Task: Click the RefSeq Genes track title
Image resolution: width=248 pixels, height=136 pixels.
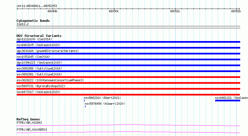Action: tap(28, 119)
